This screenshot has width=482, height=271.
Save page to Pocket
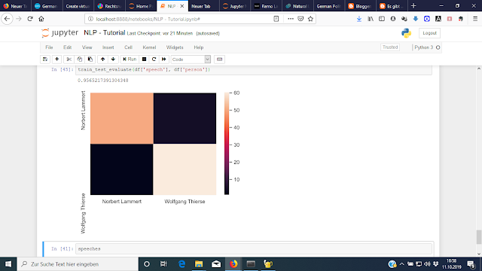click(x=300, y=19)
